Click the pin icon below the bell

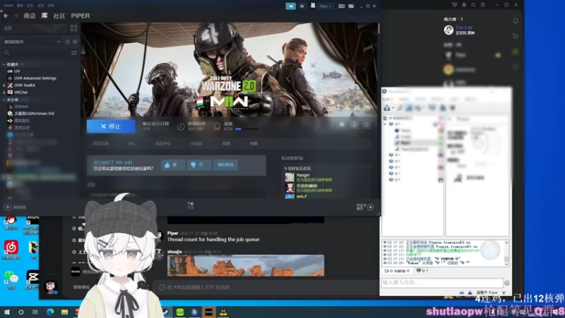tap(516, 36)
